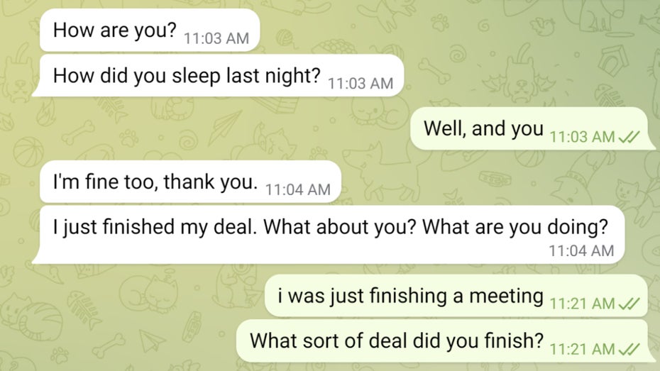This screenshot has width=660, height=371.
Task: Click the 11:21 AM time on the last message
Action: tap(582, 348)
